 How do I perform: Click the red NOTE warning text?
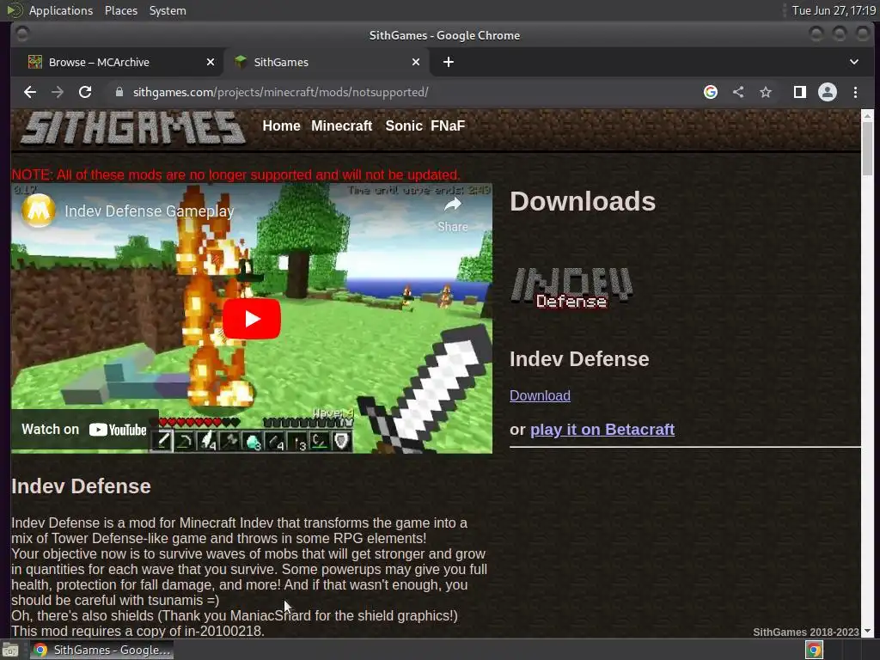235,175
